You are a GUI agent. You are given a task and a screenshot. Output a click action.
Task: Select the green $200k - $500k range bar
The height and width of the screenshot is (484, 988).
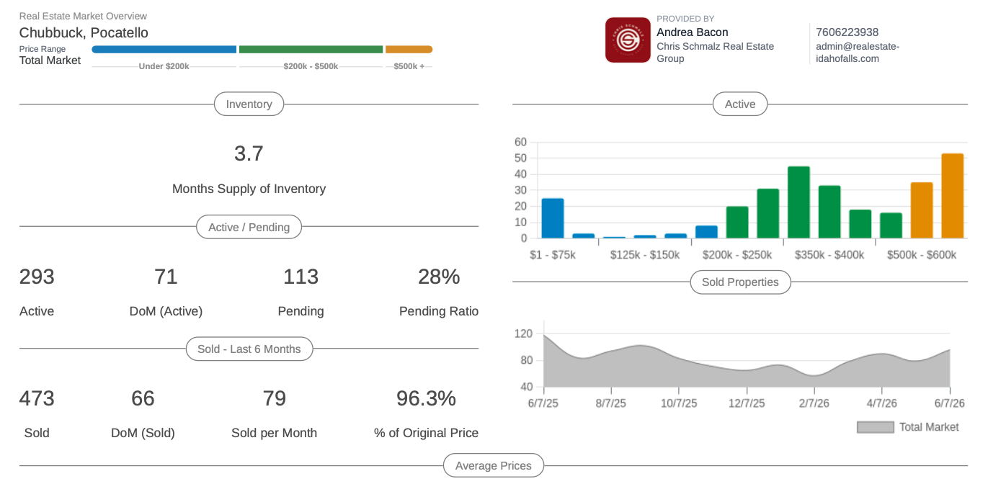coord(311,50)
